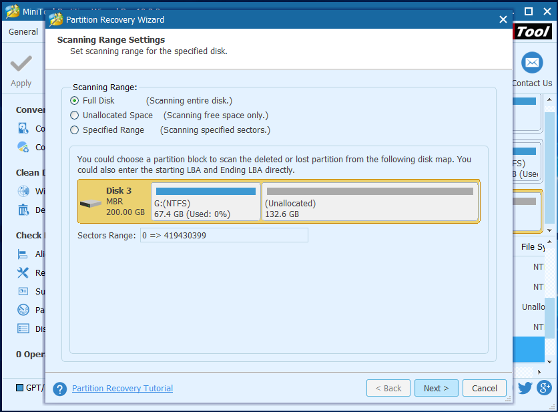Select the Full Disk scanning range option

74,101
